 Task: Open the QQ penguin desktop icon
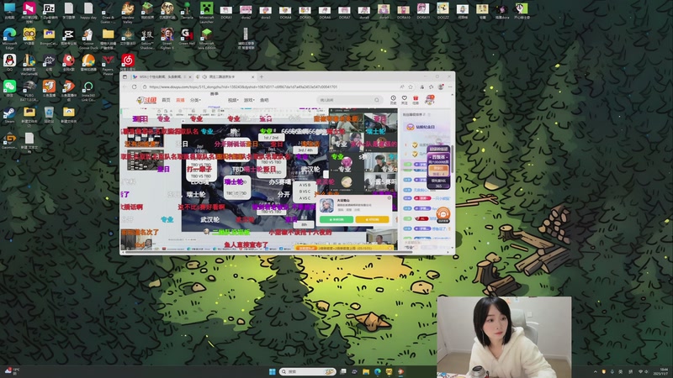click(9, 63)
